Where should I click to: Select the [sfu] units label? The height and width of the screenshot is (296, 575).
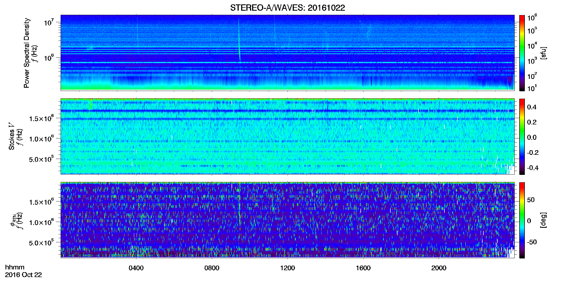pyautogui.click(x=543, y=53)
